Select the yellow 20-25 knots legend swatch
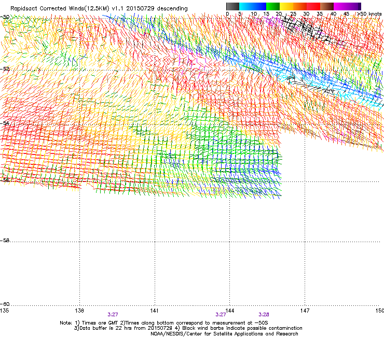Screen dimensions: 384x337 (x=286, y=6)
